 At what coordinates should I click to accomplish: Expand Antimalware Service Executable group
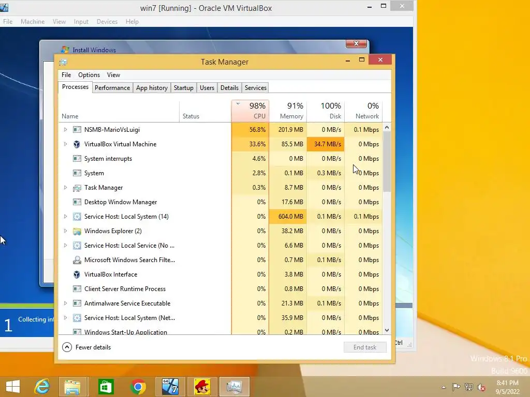[65, 303]
